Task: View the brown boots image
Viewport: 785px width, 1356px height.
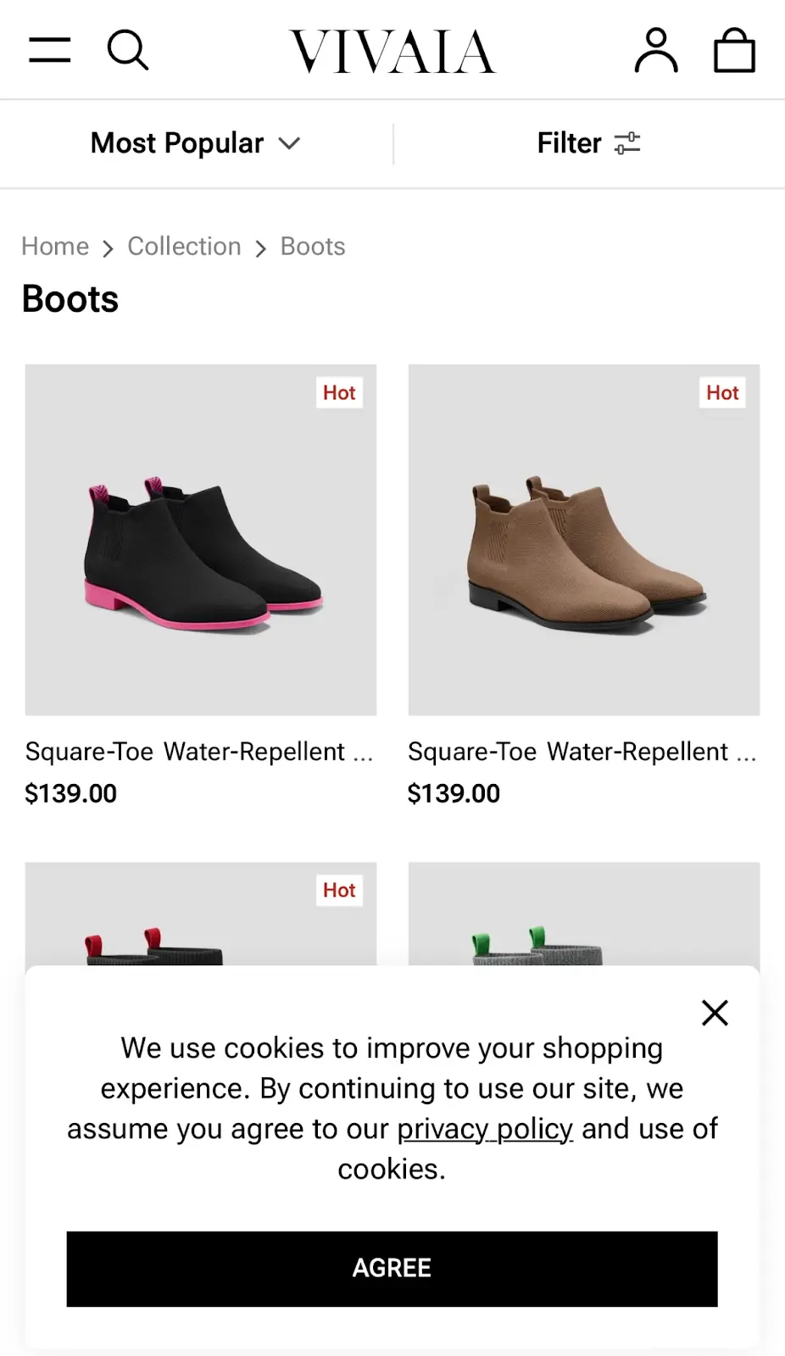Action: [584, 540]
